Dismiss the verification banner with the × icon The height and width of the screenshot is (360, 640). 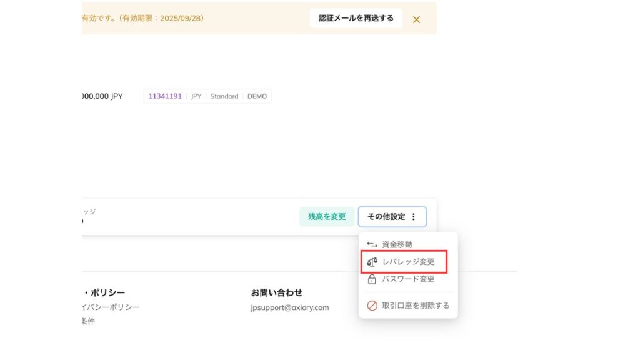417,19
